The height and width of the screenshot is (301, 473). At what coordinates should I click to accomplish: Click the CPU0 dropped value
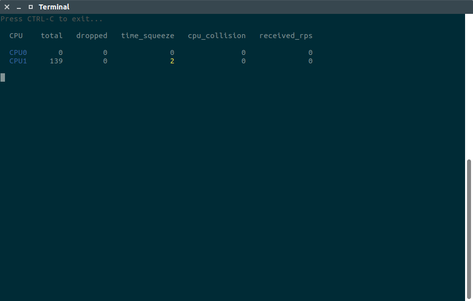point(105,52)
